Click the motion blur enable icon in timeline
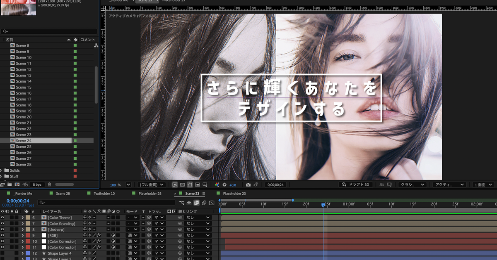Image resolution: width=497 pixels, height=260 pixels. pyautogui.click(x=204, y=203)
